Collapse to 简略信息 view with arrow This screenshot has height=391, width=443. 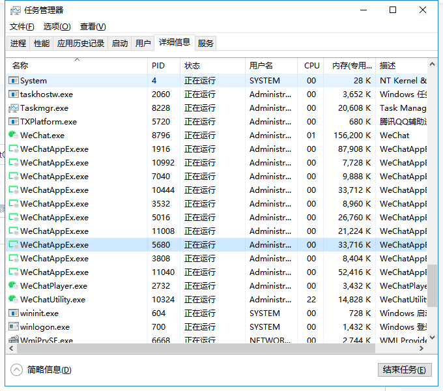click(17, 369)
